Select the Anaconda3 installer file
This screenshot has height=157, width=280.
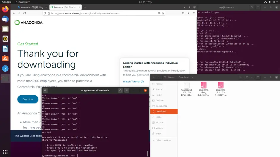[x=187, y=89]
